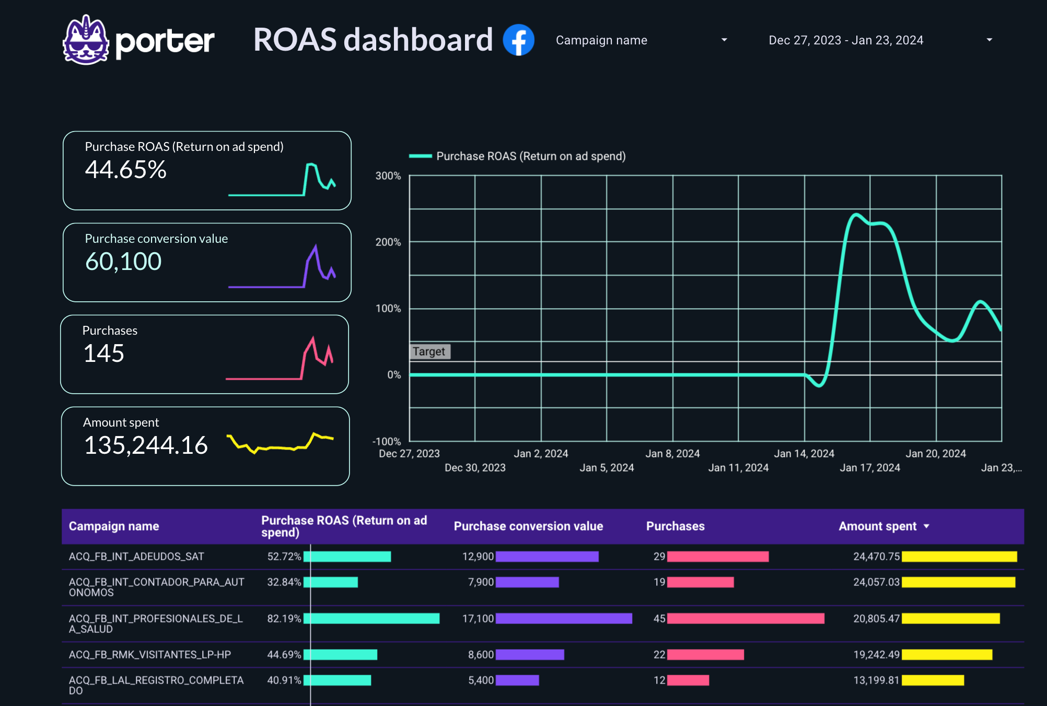Viewport: 1047px width, 706px height.
Task: Click the purple conversion value sparkline
Action: point(282,267)
